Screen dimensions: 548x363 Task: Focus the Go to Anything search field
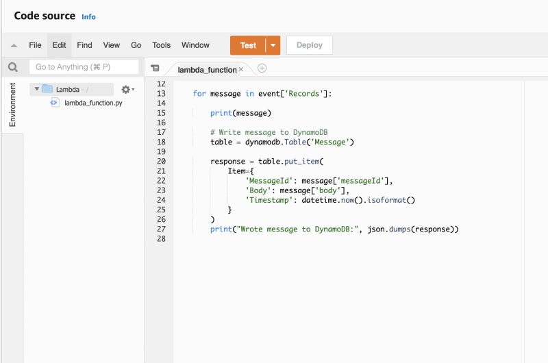coord(84,66)
